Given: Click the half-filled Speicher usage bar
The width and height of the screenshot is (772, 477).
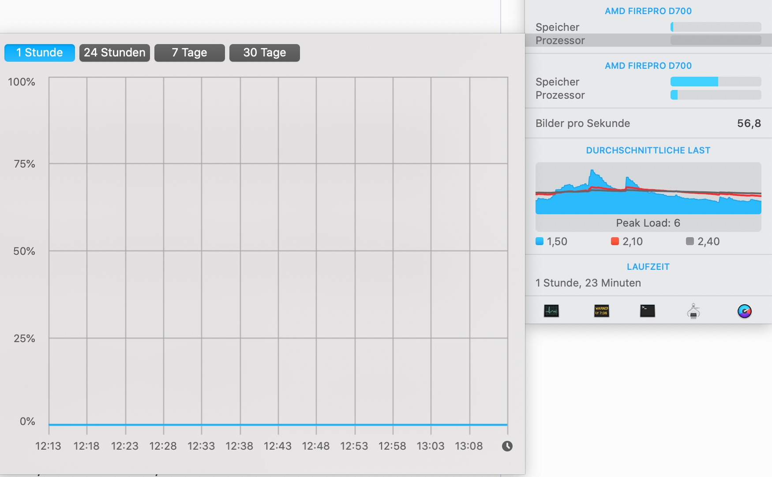Looking at the screenshot, I should [x=716, y=82].
